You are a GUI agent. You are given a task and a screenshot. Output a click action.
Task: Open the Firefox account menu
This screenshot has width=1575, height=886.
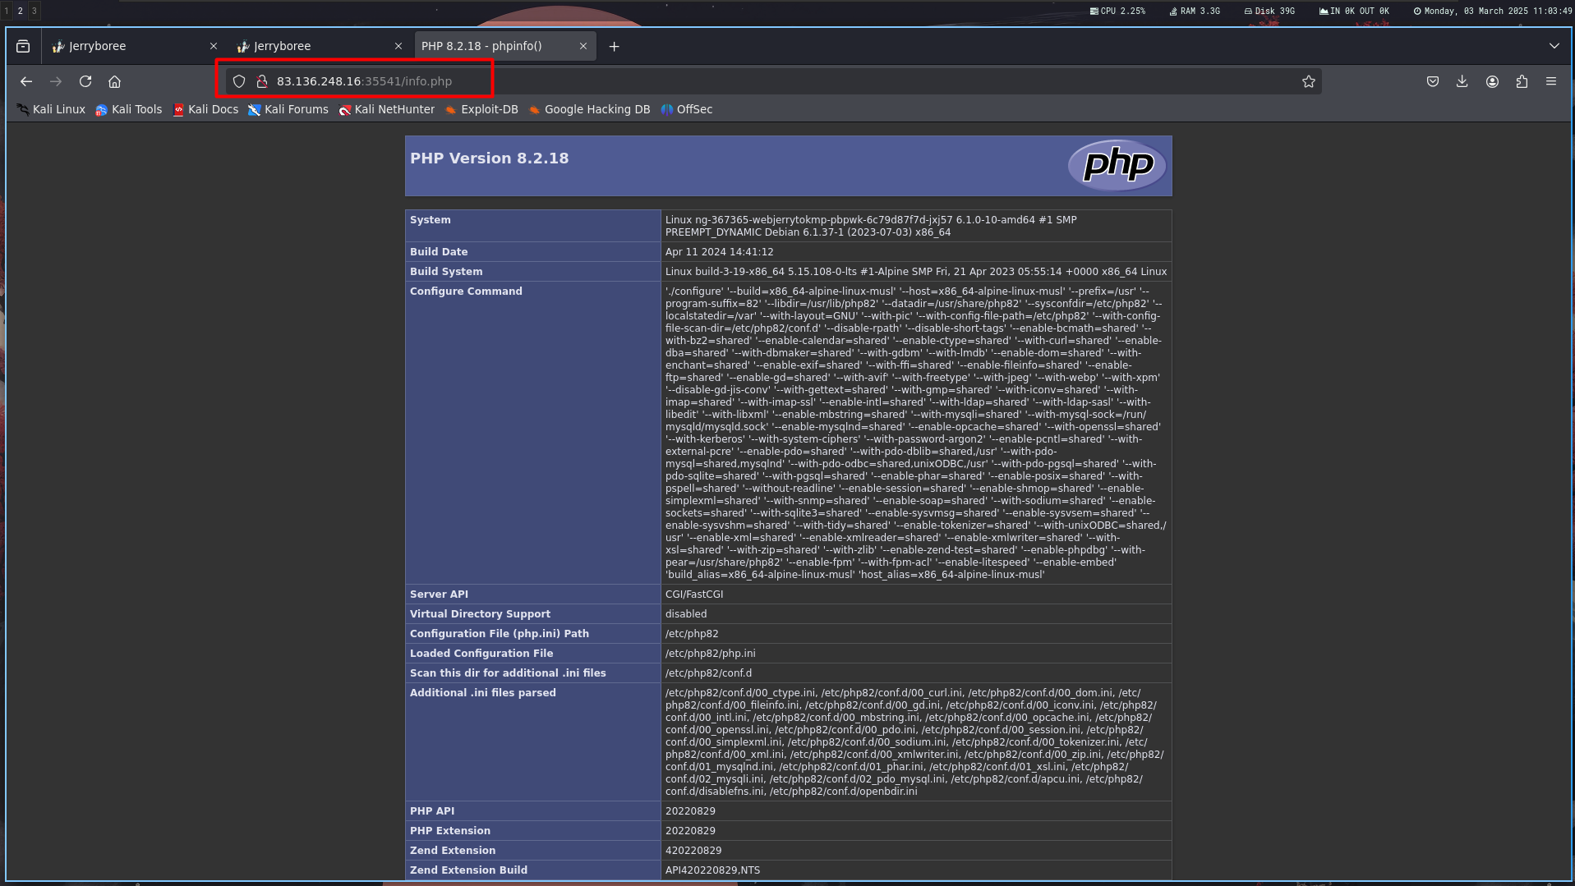1492,81
